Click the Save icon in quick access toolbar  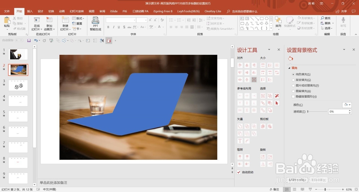[29, 41]
